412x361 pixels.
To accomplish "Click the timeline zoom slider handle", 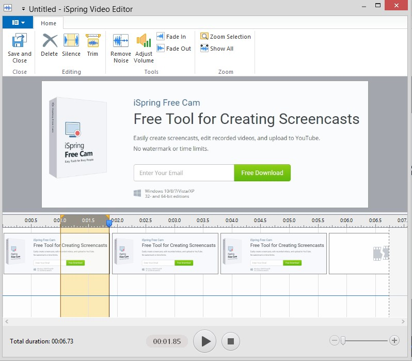I will tap(343, 340).
